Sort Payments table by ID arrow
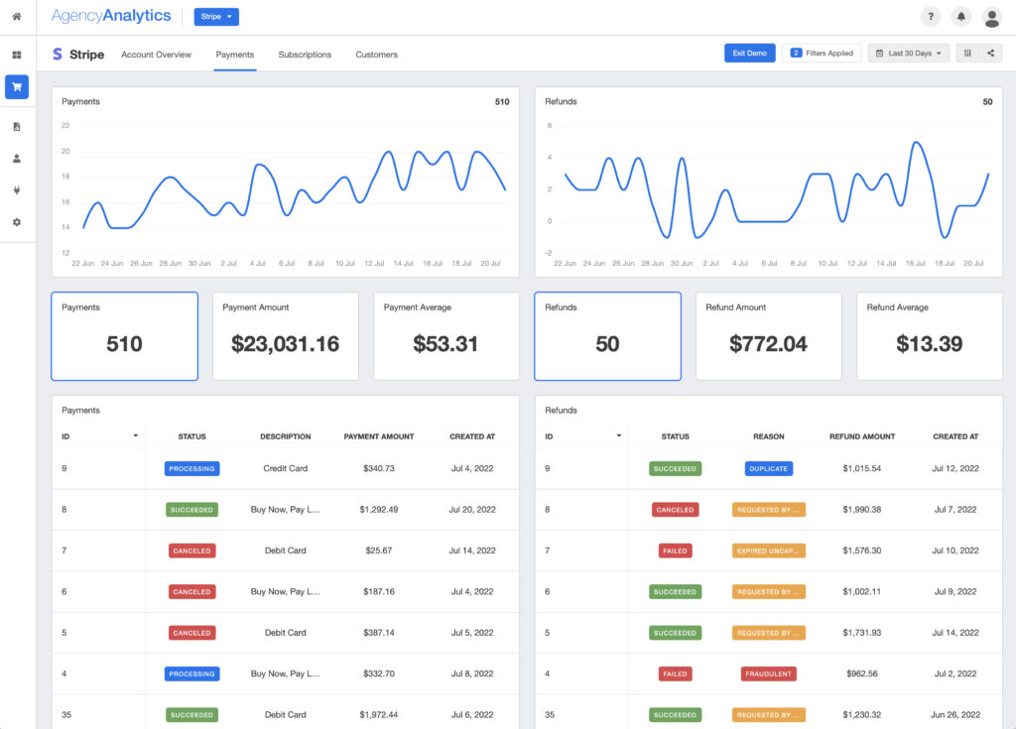This screenshot has height=729, width=1016. 135,435
